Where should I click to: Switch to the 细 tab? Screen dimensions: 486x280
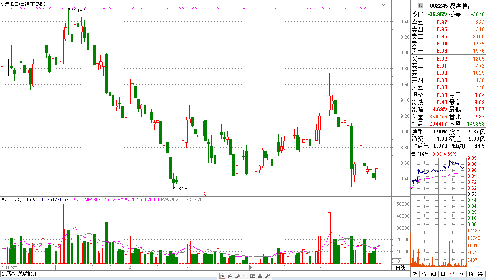434,274
